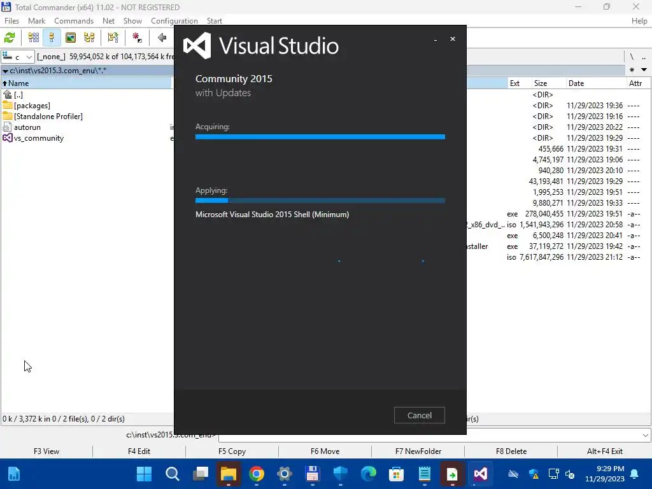Viewport: 652px width, 489px height.
Task: Open the Commands menu
Action: pos(74,21)
